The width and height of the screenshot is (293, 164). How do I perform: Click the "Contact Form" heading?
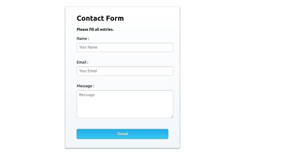100,18
